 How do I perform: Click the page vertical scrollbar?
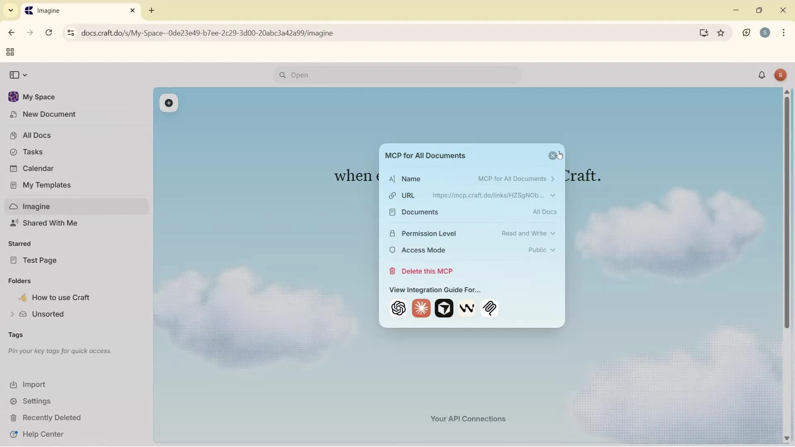pos(787,211)
